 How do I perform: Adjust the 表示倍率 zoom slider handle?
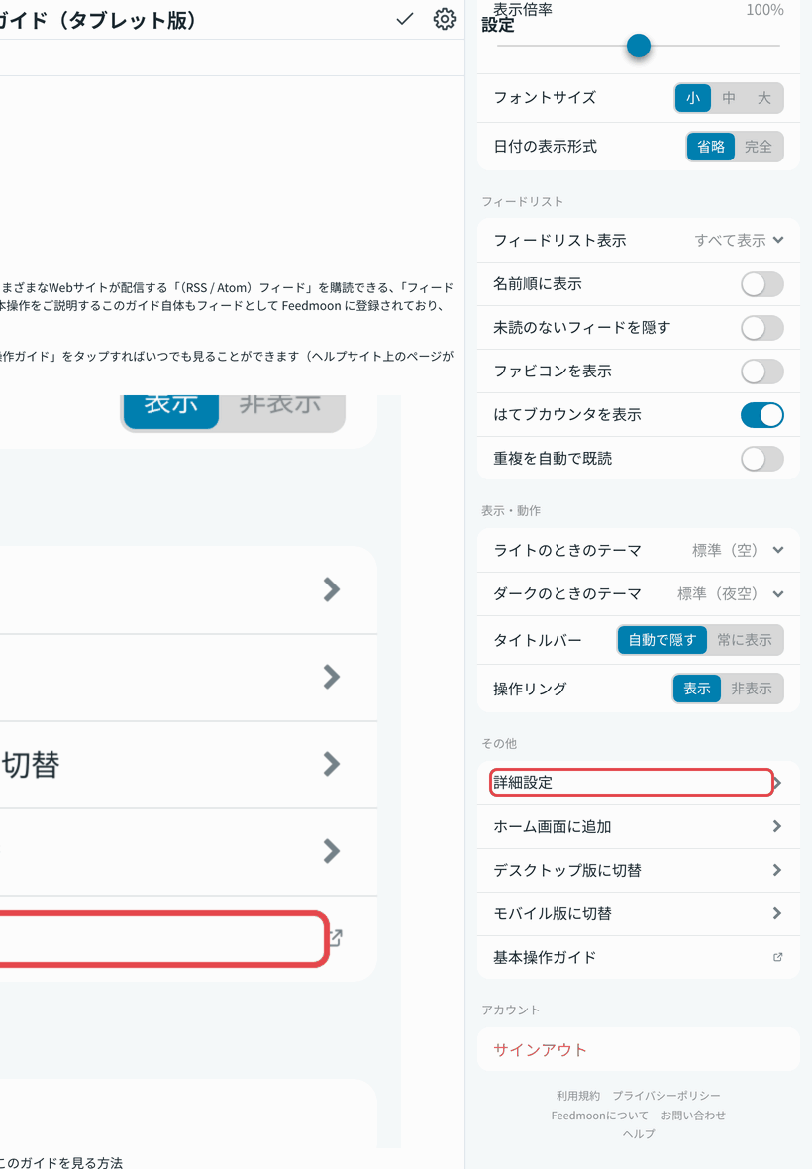639,46
